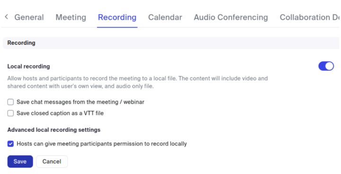
Task: Click the Local recording heading
Action: (x=28, y=66)
